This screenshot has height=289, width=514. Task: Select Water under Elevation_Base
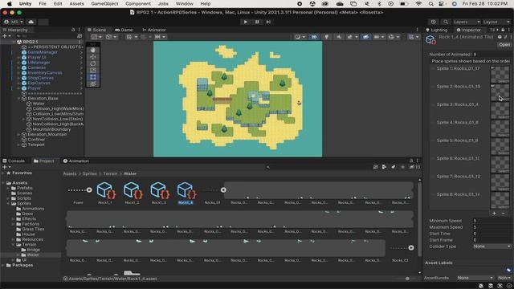pos(39,104)
